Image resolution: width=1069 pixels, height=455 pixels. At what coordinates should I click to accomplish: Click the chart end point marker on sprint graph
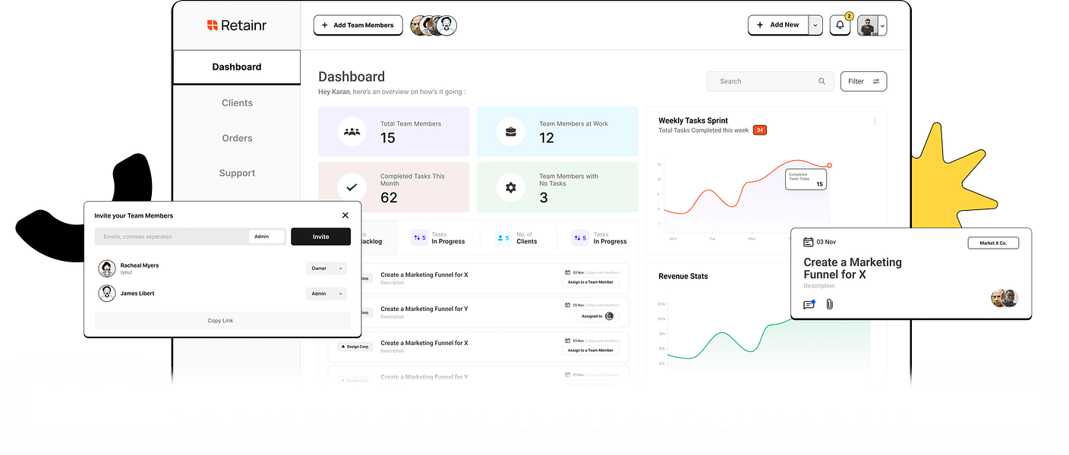click(x=829, y=165)
